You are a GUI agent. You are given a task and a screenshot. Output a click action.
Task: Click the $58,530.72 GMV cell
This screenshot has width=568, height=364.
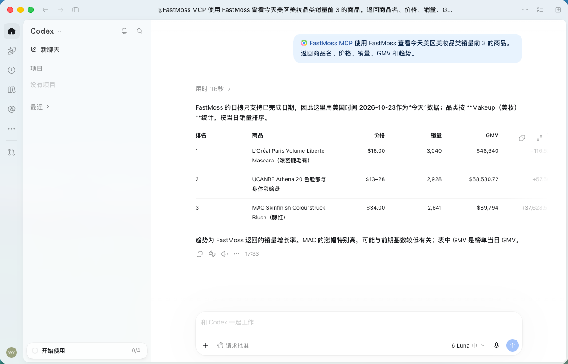(x=484, y=179)
